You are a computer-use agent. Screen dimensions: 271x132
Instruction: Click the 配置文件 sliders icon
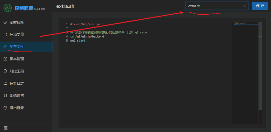click(x=5, y=47)
